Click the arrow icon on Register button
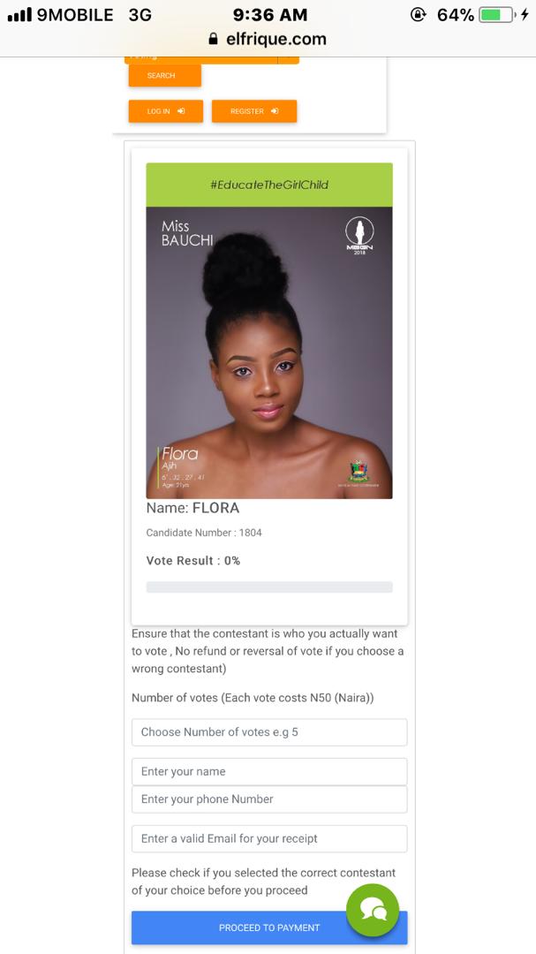This screenshot has height=954, width=536. [275, 111]
